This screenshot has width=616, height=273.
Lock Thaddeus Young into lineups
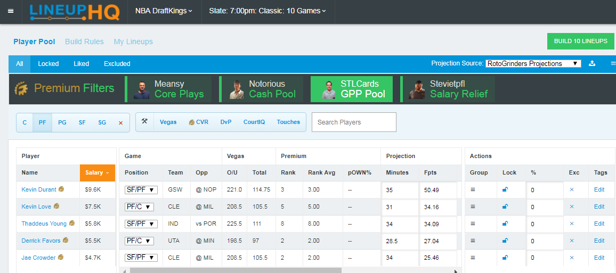click(505, 224)
